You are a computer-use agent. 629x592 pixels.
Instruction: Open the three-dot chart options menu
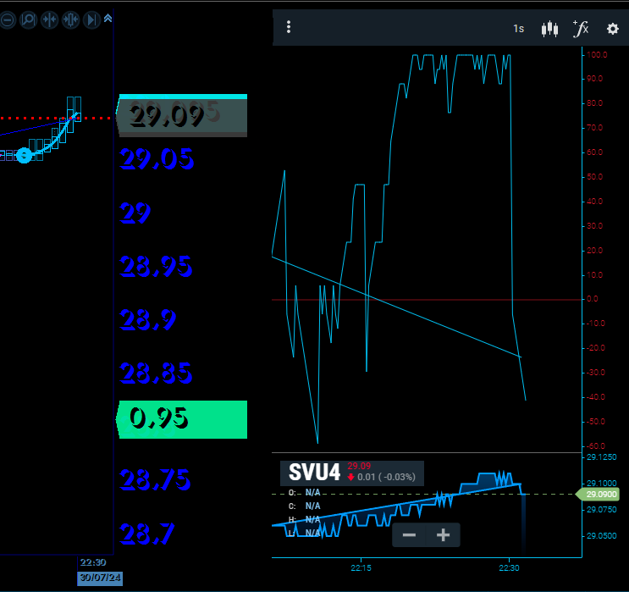pyautogui.click(x=289, y=28)
